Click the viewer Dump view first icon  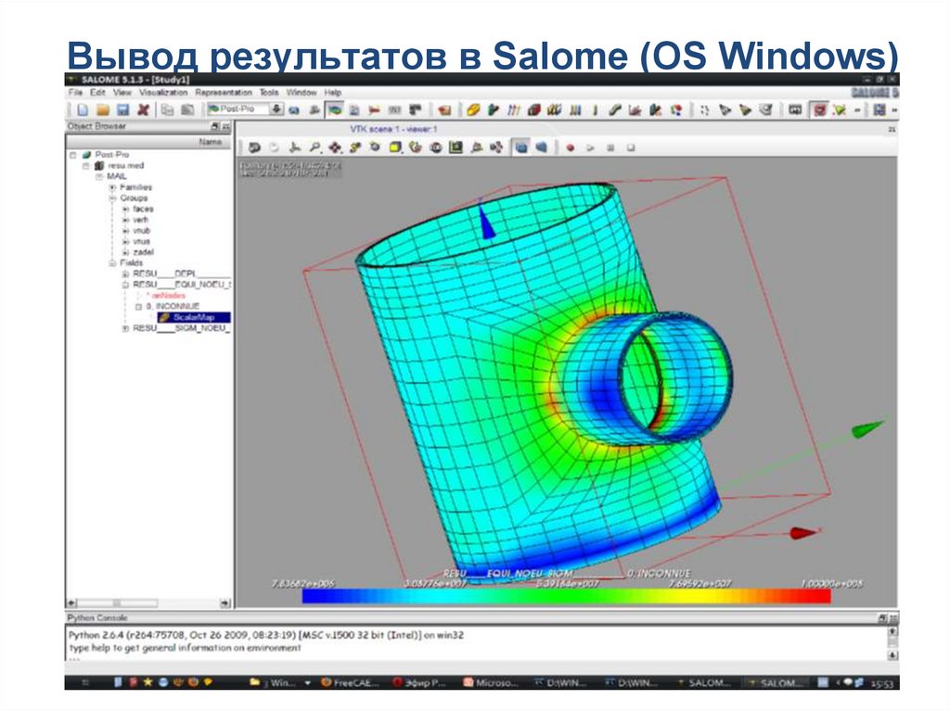(252, 147)
